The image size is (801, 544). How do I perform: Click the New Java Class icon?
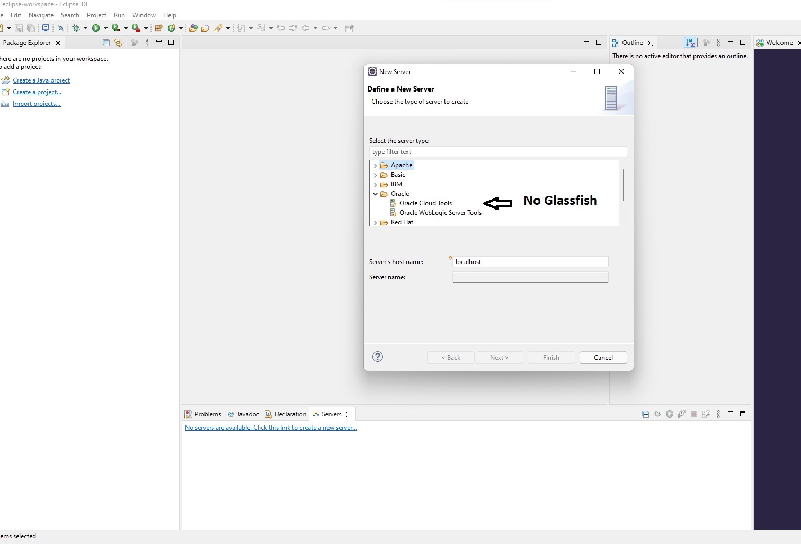(171, 28)
